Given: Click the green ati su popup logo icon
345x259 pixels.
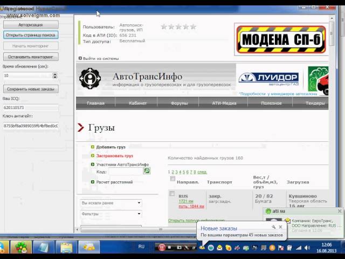Looking at the screenshot, I should [x=268, y=211].
